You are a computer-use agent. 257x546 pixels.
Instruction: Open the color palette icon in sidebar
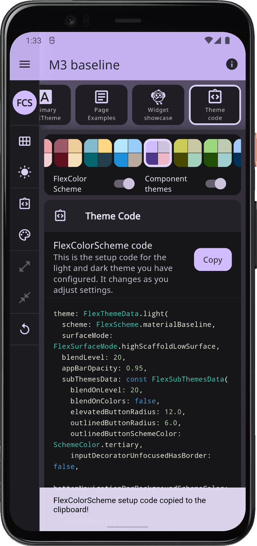[x=25, y=235]
